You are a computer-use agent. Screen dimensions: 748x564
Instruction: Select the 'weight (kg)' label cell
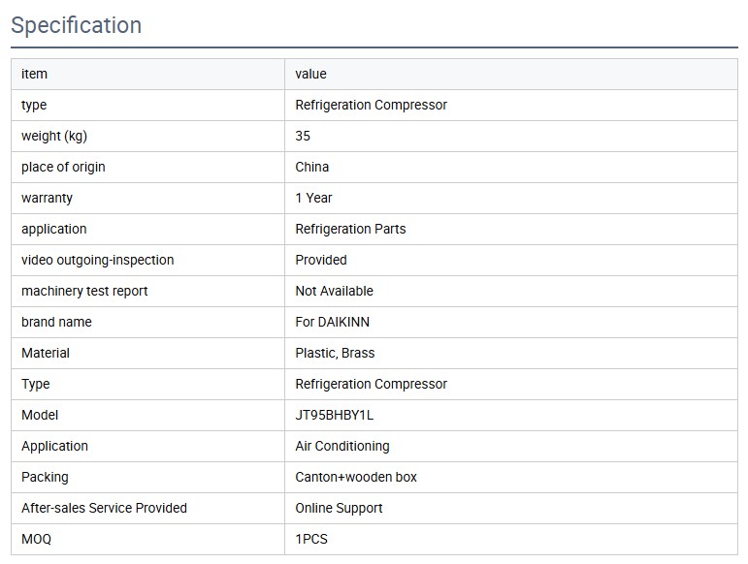[54, 137]
